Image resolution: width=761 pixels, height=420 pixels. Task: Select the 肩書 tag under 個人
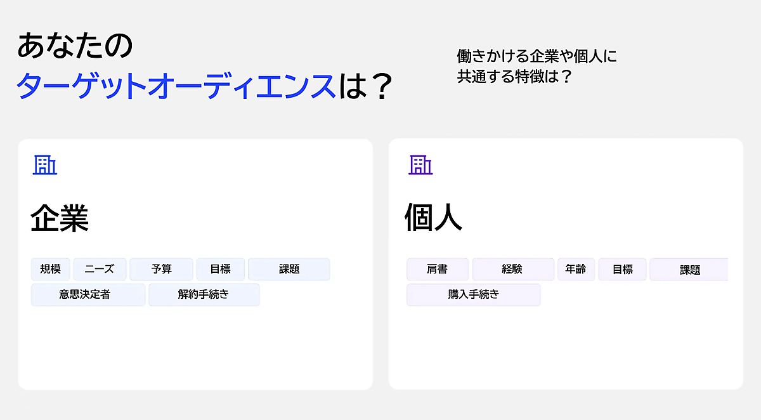(x=437, y=269)
